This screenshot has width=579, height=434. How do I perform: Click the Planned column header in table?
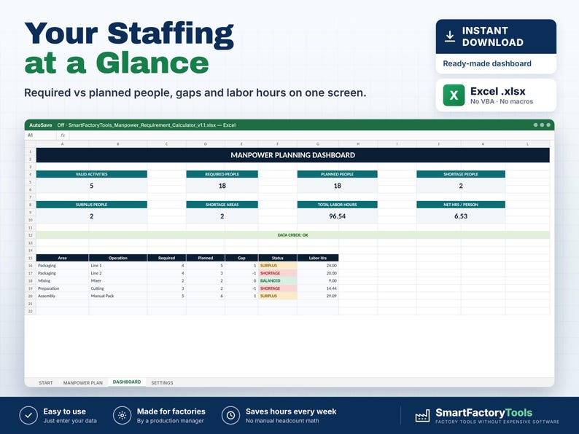pyautogui.click(x=206, y=258)
